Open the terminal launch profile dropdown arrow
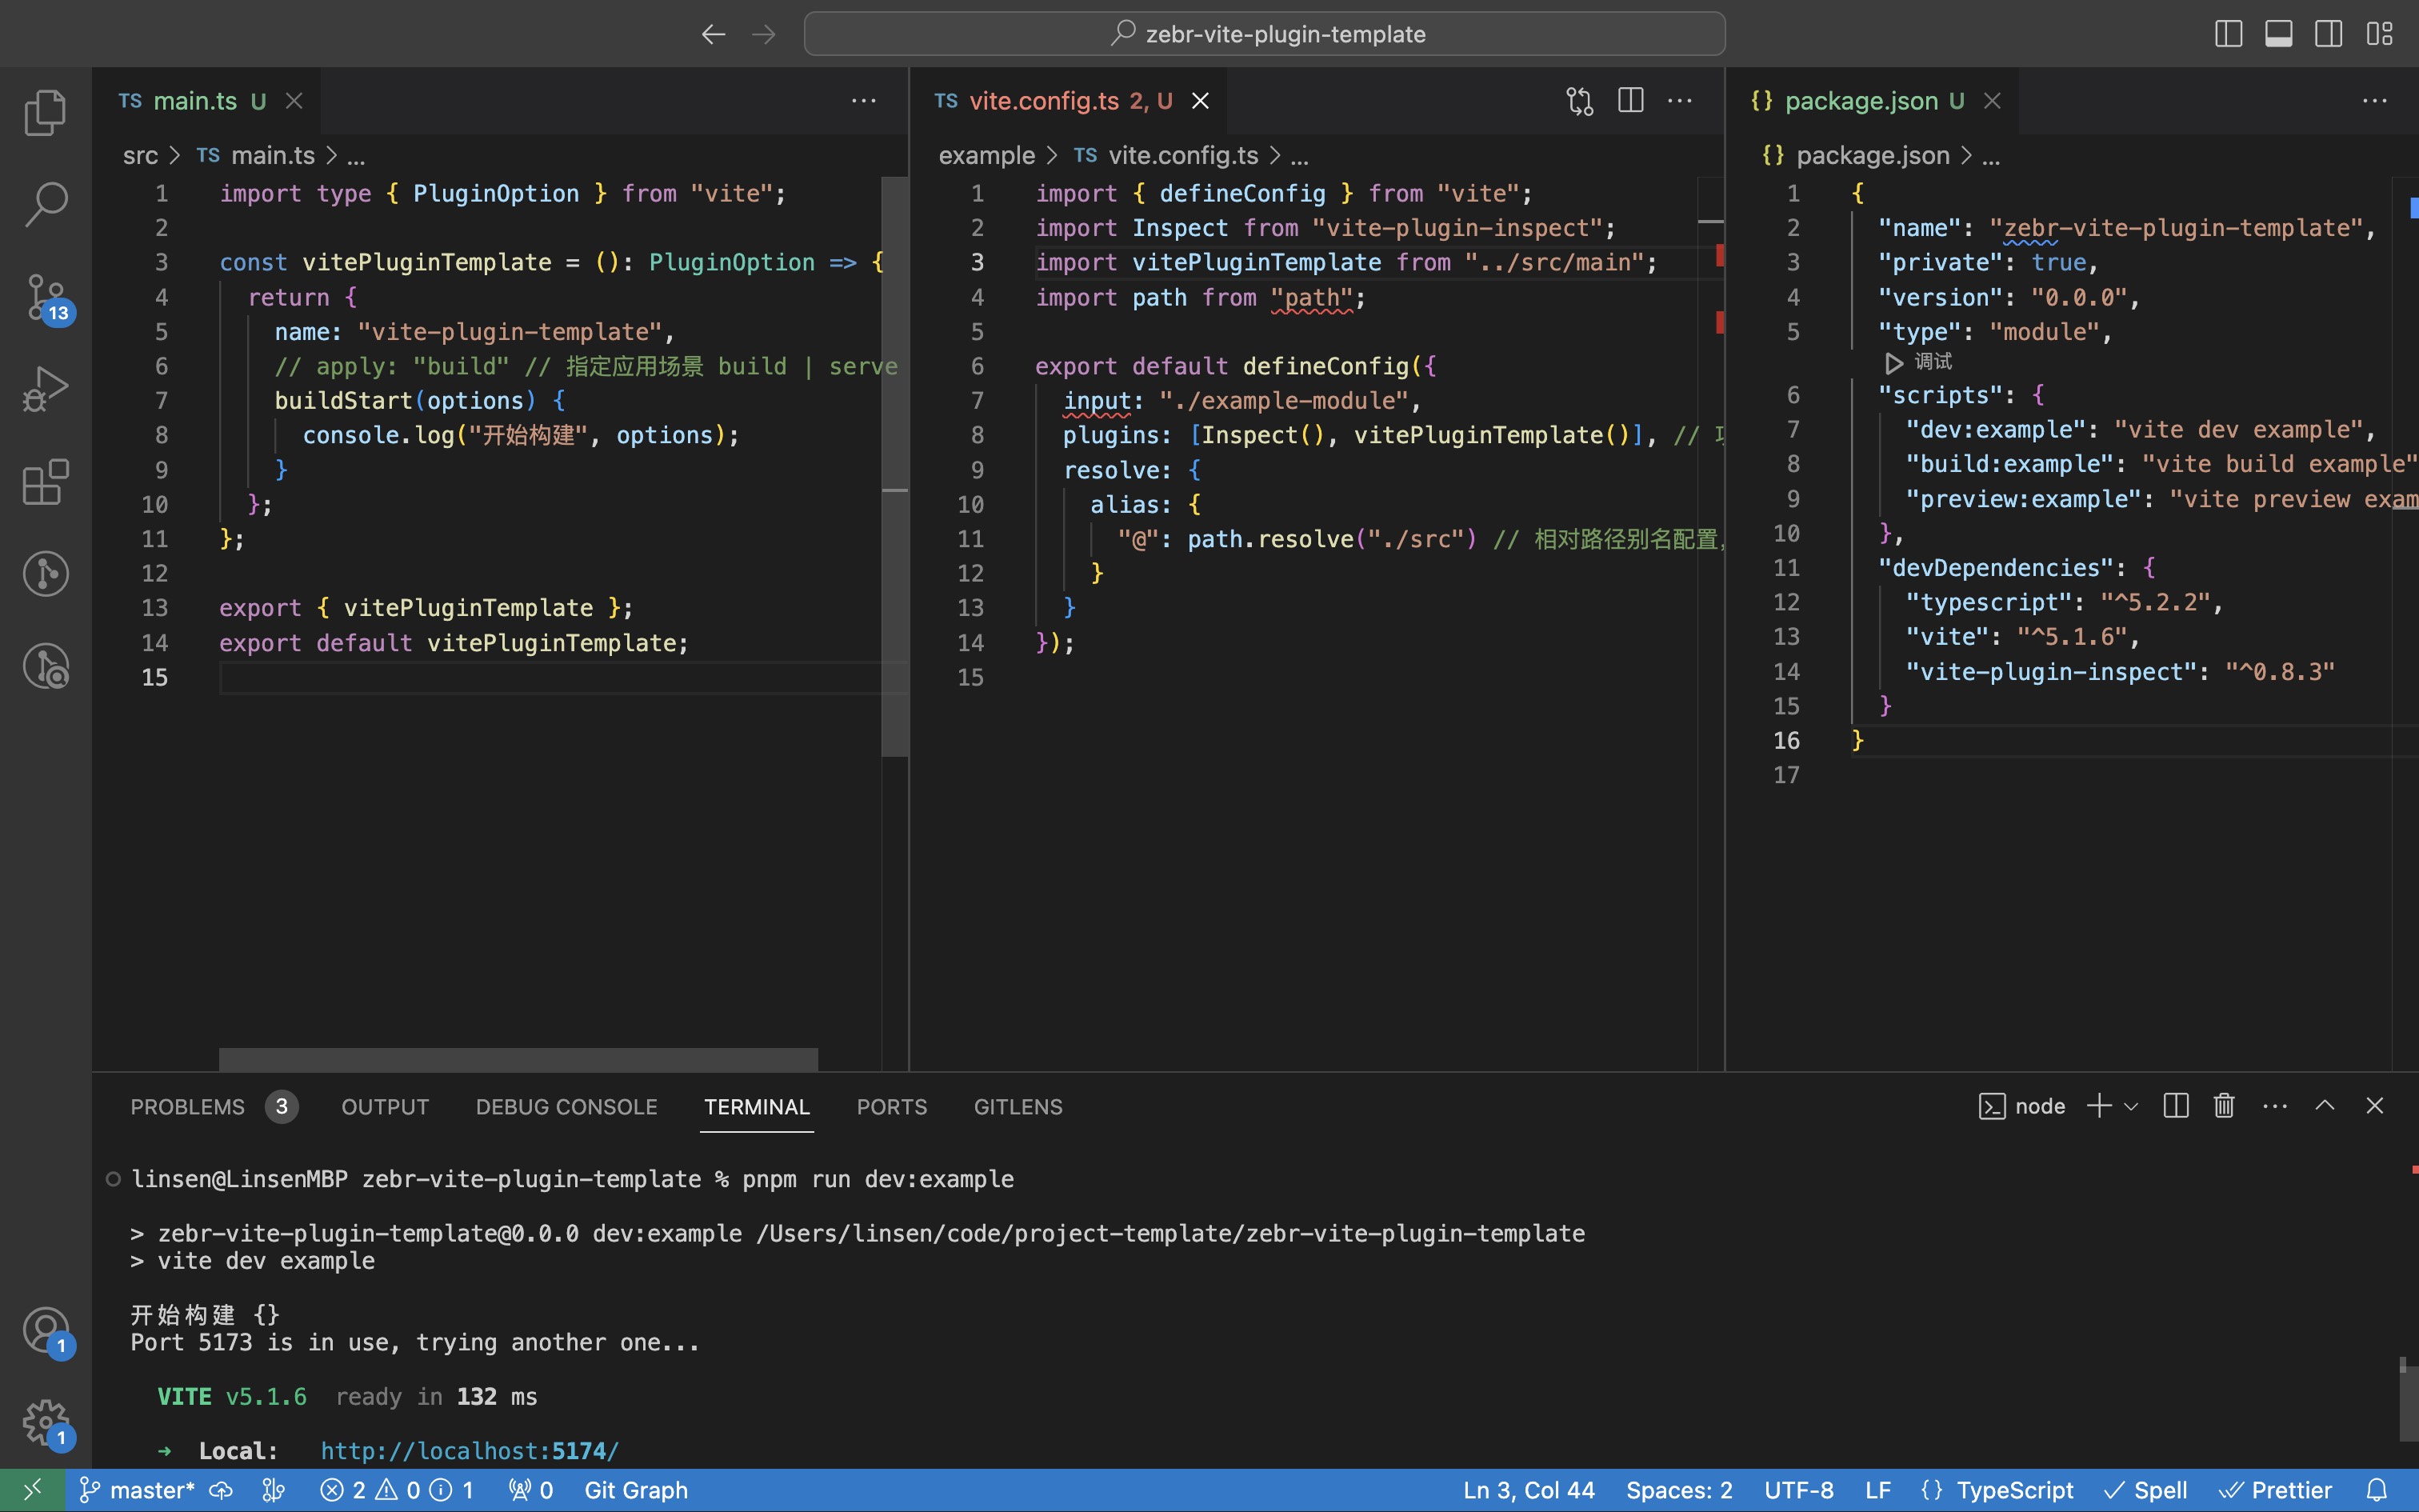This screenshot has height=1512, width=2419. tap(2130, 1107)
